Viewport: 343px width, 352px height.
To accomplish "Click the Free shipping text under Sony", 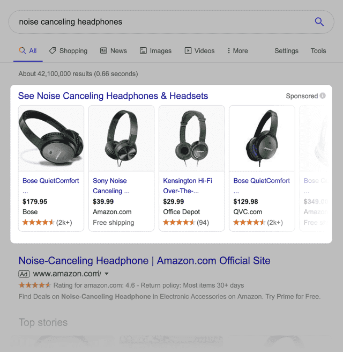I will point(114,223).
